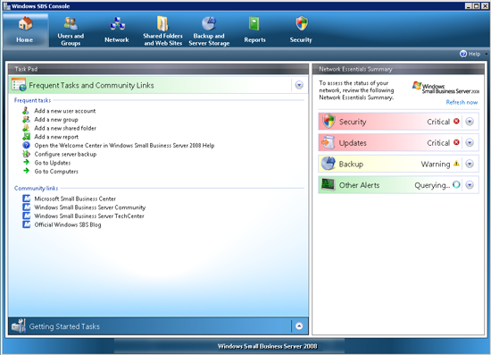This screenshot has height=355, width=491.
Task: Click the blue Help question mark icon
Action: click(x=463, y=54)
